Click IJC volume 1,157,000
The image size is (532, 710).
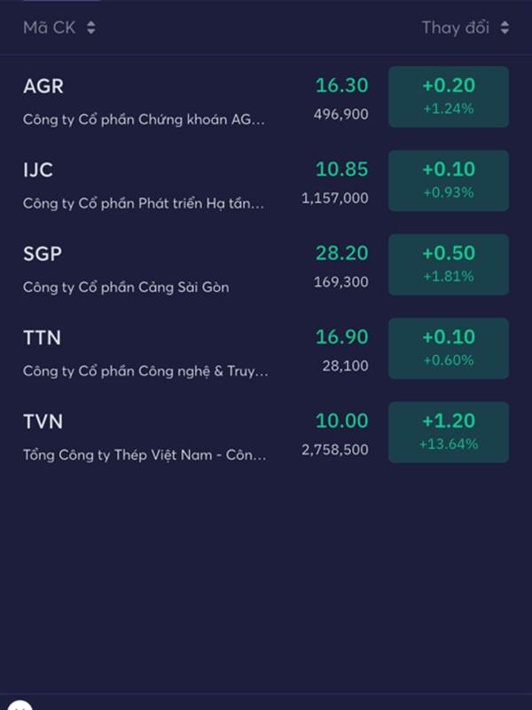[335, 199]
